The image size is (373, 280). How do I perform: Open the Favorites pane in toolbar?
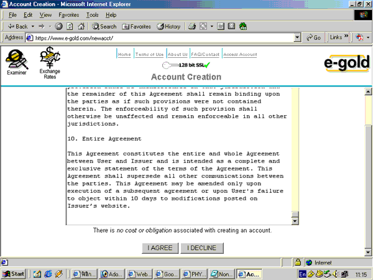click(137, 26)
